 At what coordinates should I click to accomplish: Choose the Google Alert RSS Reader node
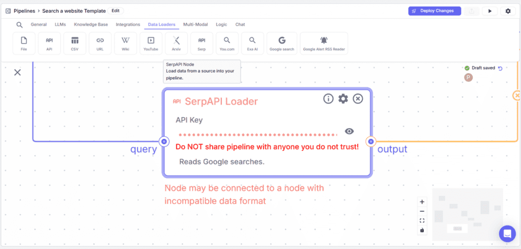point(324,43)
